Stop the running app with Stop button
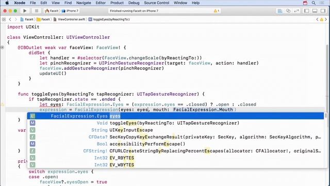Image resolution: width=330 pixels, height=186 pixels. click(37, 11)
